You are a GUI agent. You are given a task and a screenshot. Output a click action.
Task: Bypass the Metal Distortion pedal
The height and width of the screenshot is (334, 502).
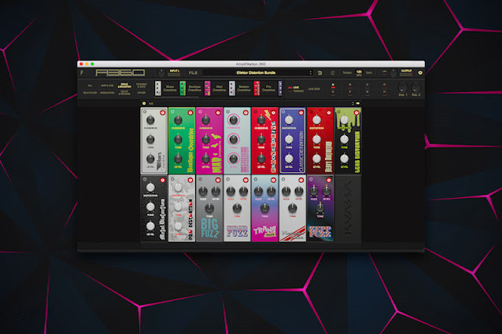tap(162, 180)
